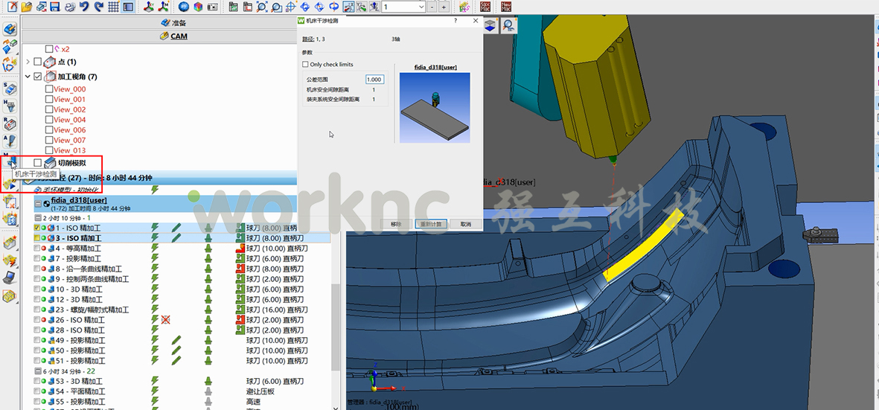Open the toolbar dropdown showing 1
Image resolution: width=879 pixels, height=410 pixels.
pos(403,7)
